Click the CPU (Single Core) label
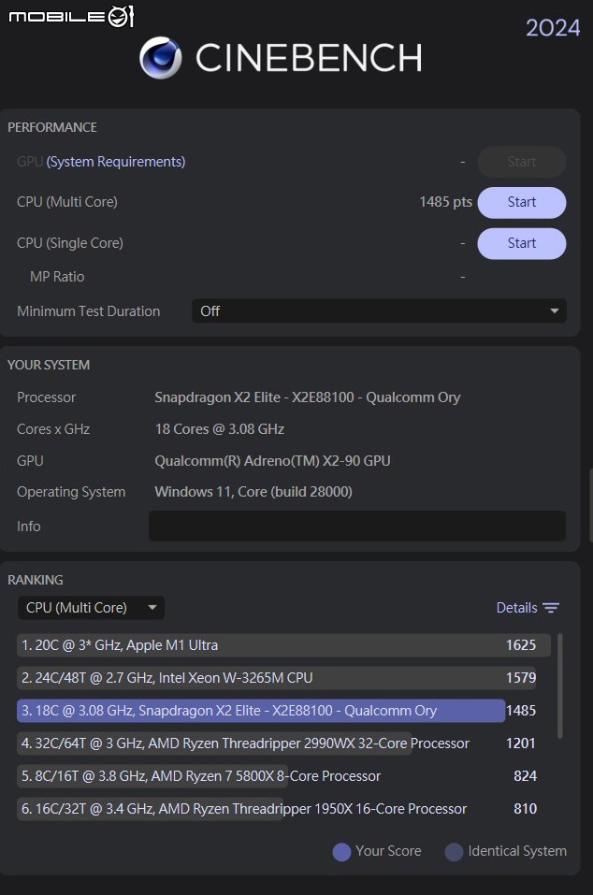 [x=70, y=243]
